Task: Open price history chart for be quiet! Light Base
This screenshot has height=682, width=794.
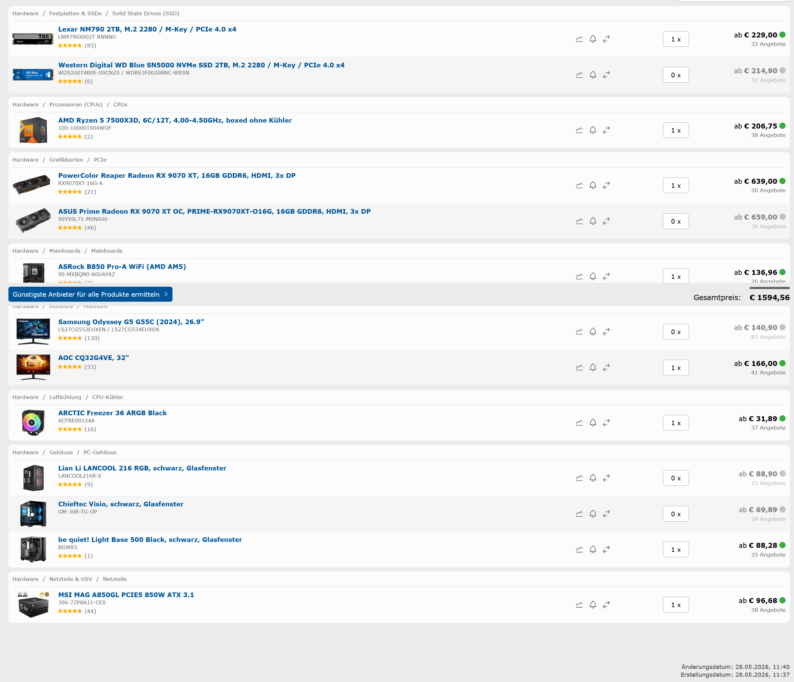Action: click(579, 550)
